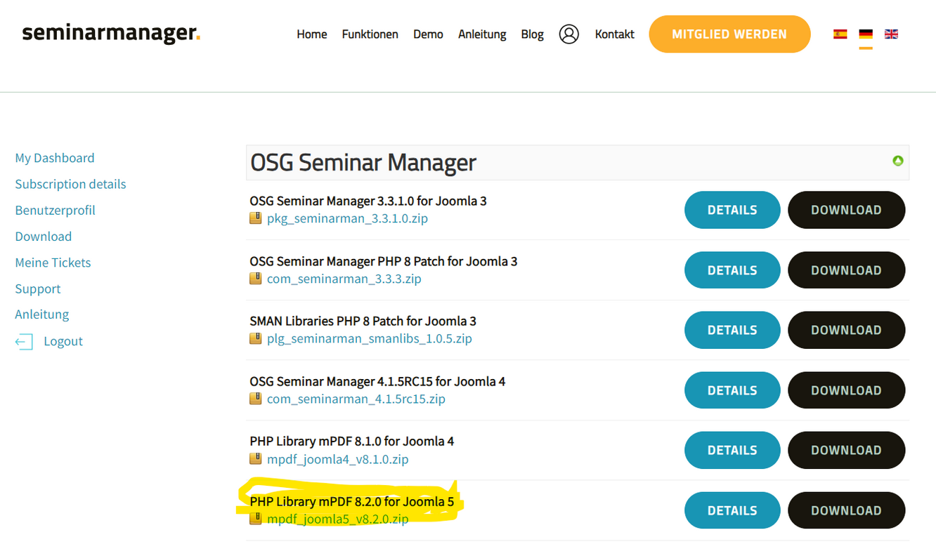936x544 pixels.
Task: Choose the English UK flag icon
Action: coord(891,34)
